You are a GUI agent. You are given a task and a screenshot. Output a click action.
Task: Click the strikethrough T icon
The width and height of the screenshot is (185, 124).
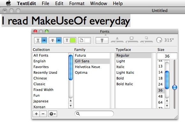click(x=53, y=40)
